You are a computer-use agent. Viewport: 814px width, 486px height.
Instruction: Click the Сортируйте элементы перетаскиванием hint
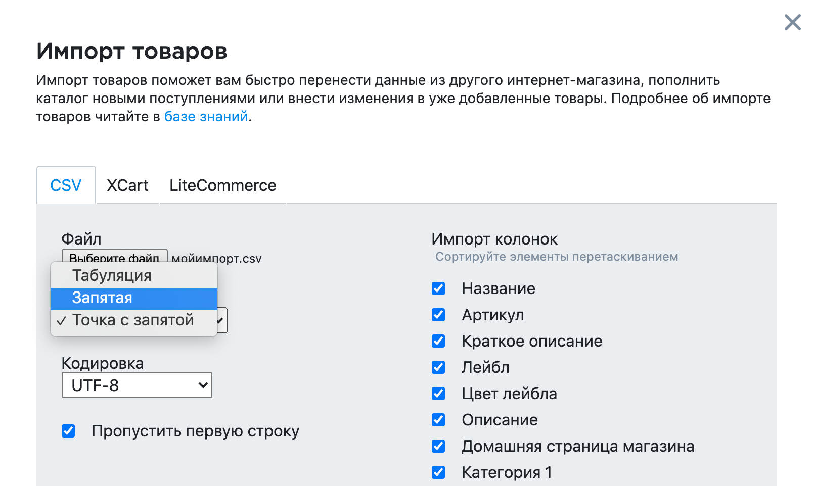[557, 257]
